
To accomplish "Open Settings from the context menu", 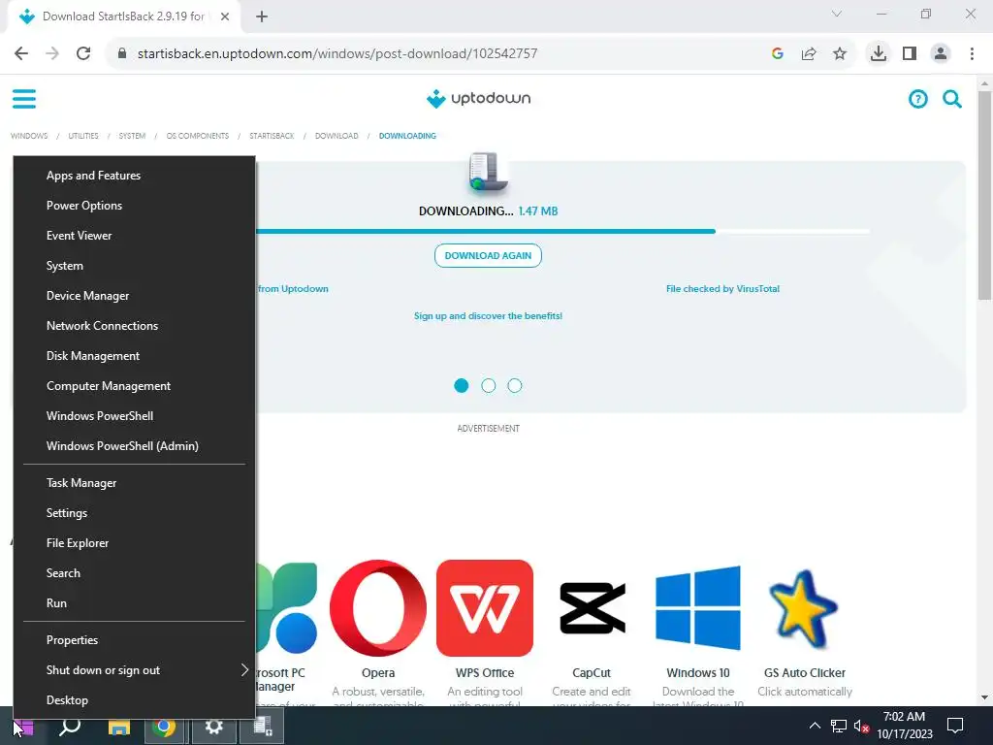I will [x=134, y=513].
